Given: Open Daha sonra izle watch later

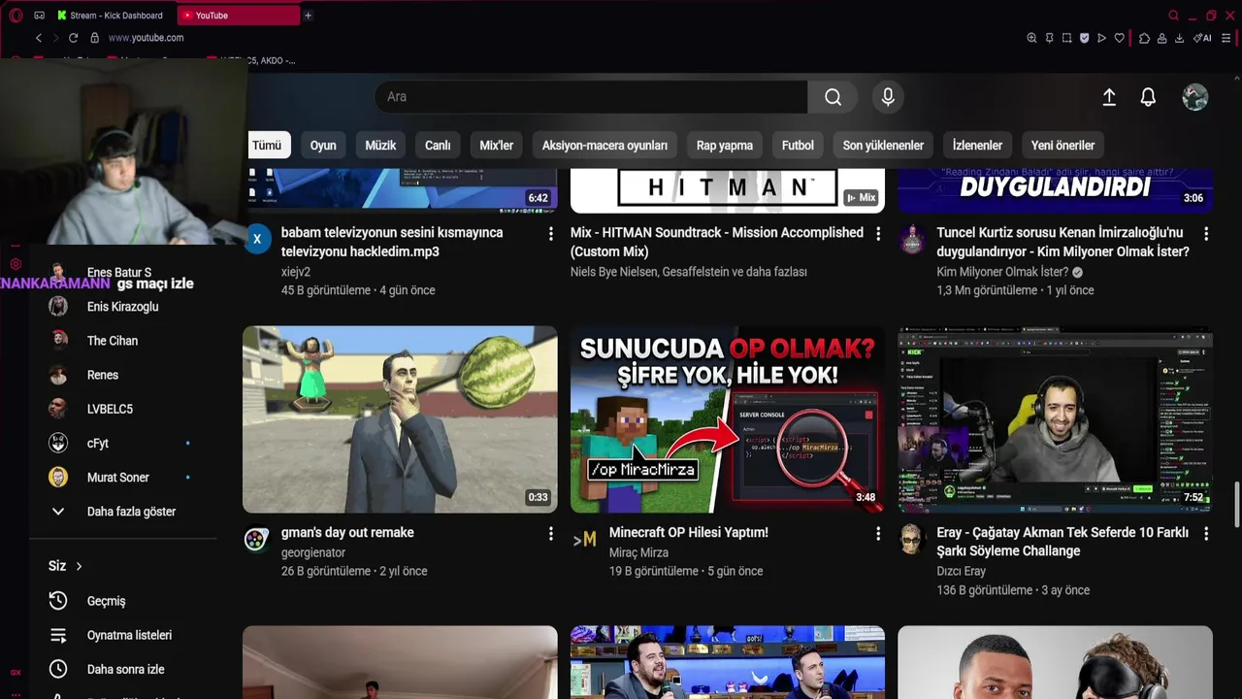Looking at the screenshot, I should 123,669.
